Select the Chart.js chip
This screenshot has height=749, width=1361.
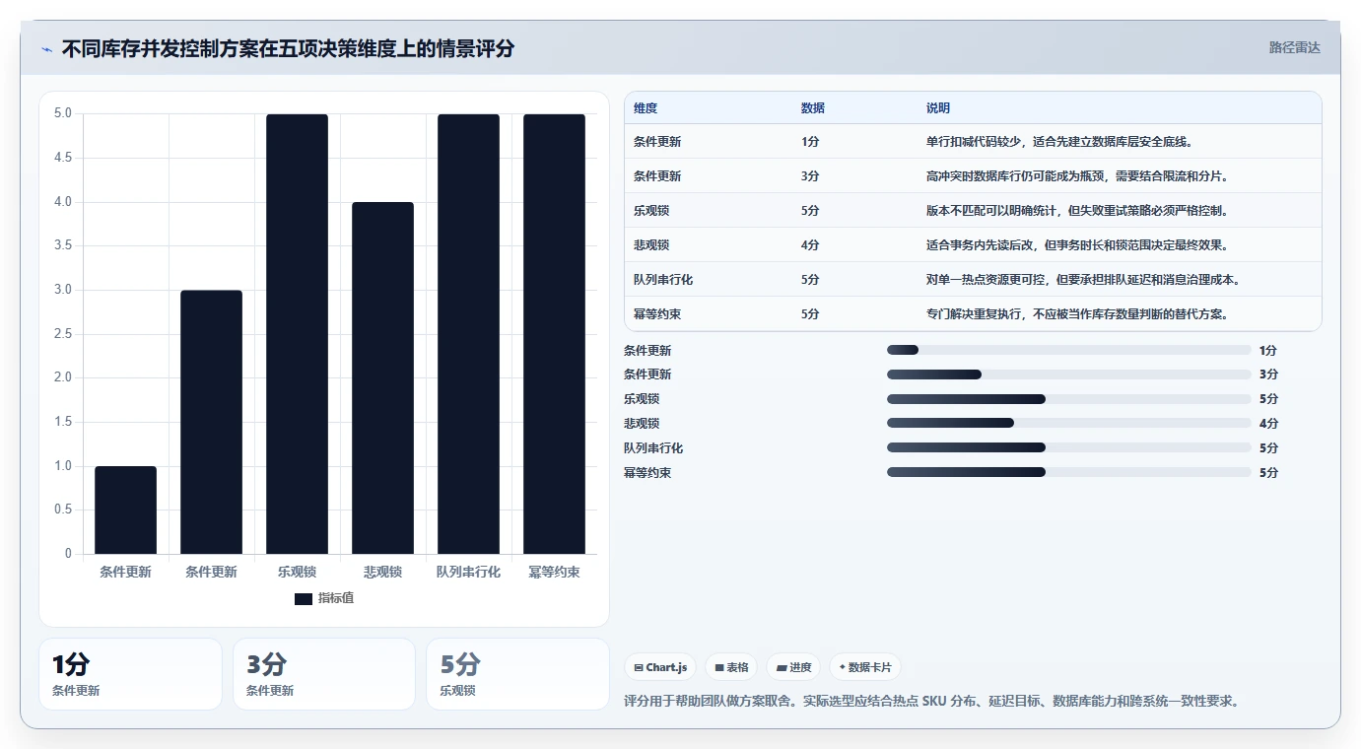[660, 667]
